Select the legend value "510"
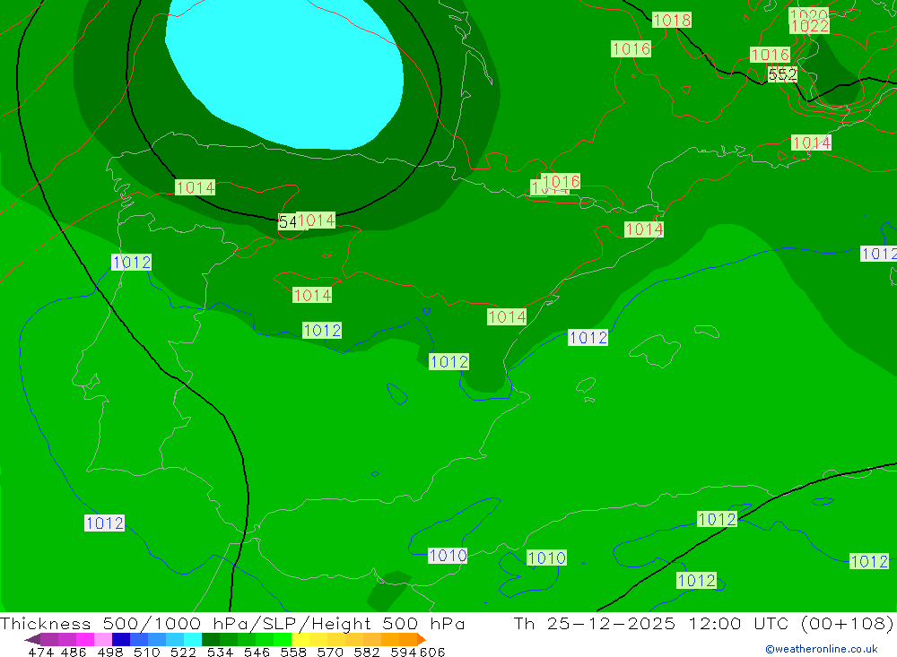897x657 pixels. pyautogui.click(x=147, y=652)
